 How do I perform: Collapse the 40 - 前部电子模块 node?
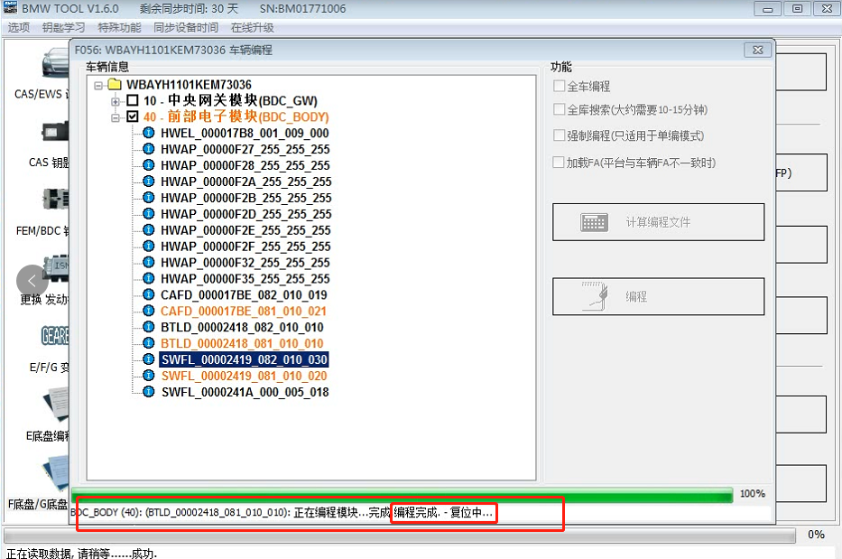click(116, 117)
